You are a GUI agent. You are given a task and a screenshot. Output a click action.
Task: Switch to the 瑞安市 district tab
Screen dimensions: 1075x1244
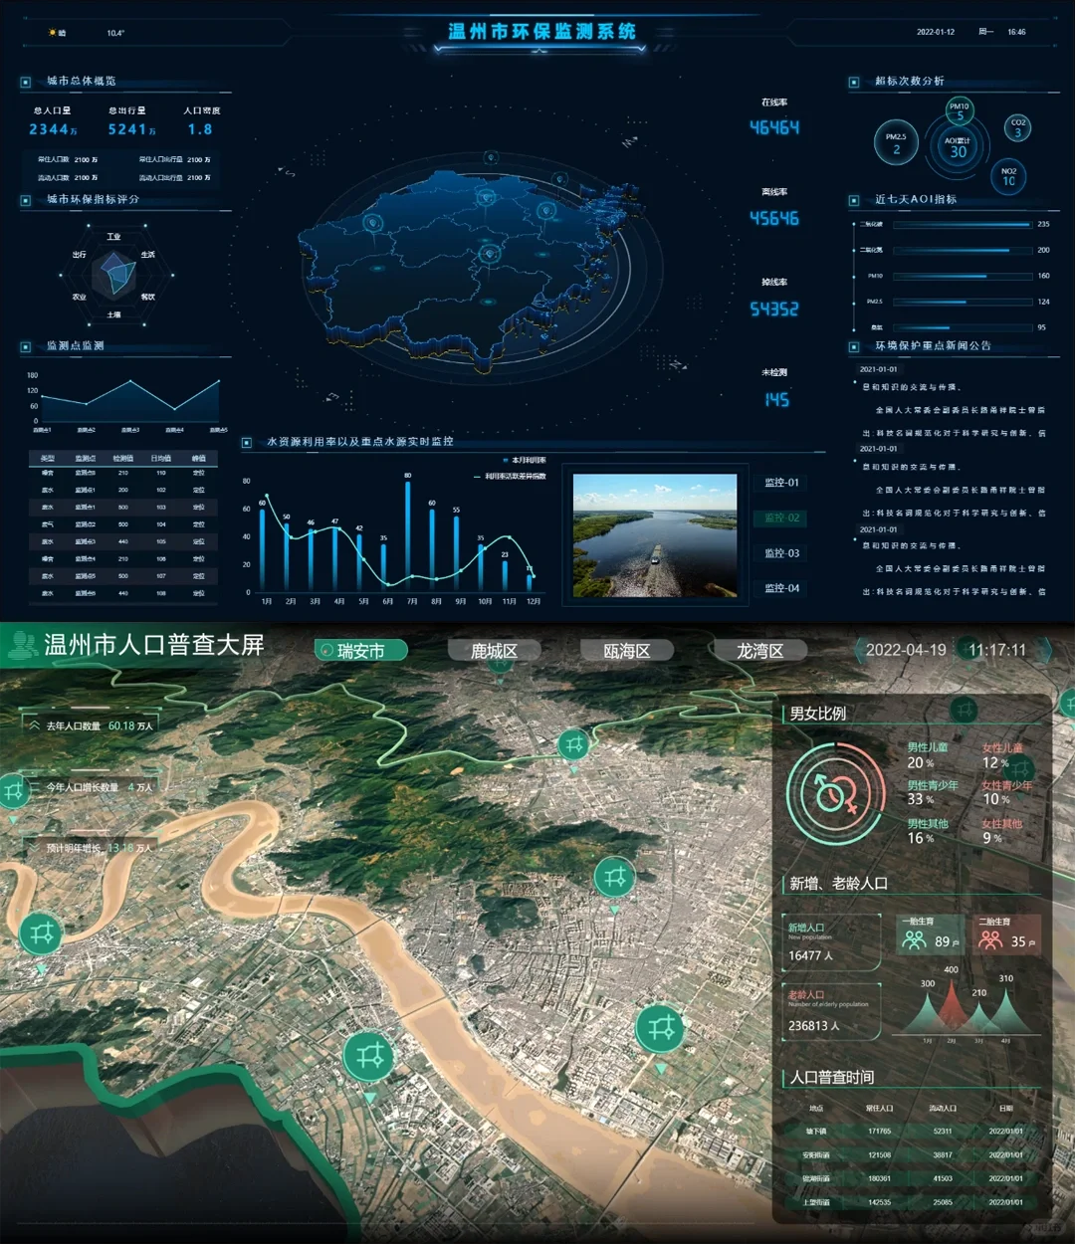click(360, 651)
